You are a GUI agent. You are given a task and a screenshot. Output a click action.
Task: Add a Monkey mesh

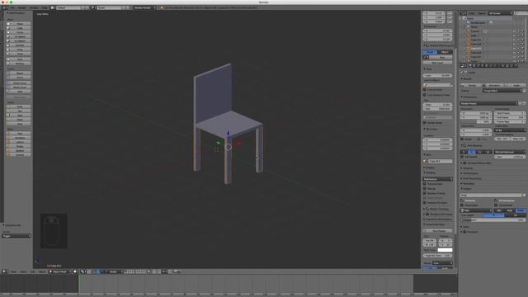(18, 64)
